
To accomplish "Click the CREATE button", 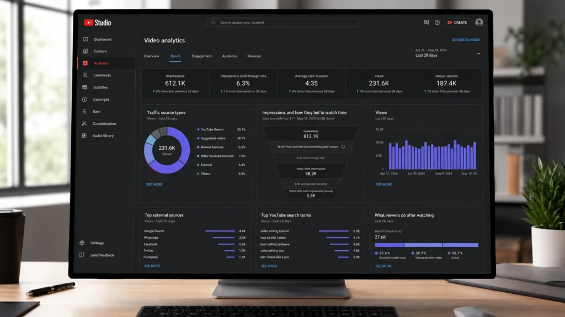I will 457,22.
